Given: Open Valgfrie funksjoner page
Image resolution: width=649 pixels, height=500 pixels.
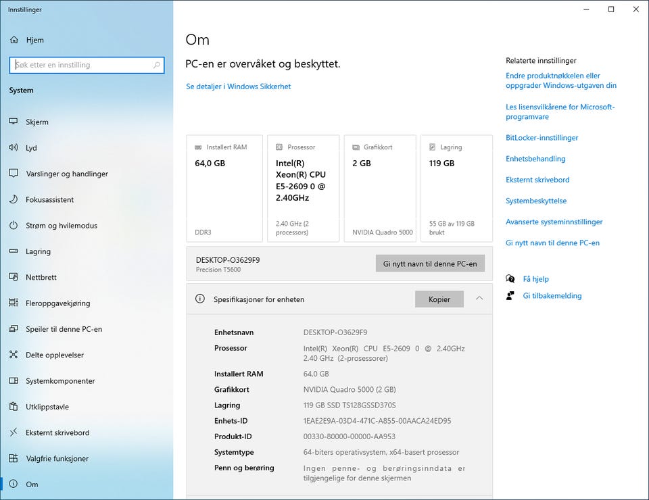Looking at the screenshot, I should pyautogui.click(x=87, y=458).
